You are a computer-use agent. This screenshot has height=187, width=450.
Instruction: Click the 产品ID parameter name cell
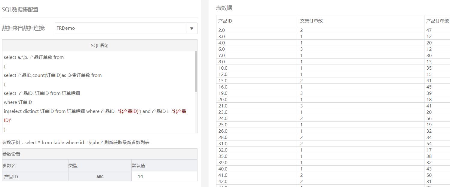(35, 176)
